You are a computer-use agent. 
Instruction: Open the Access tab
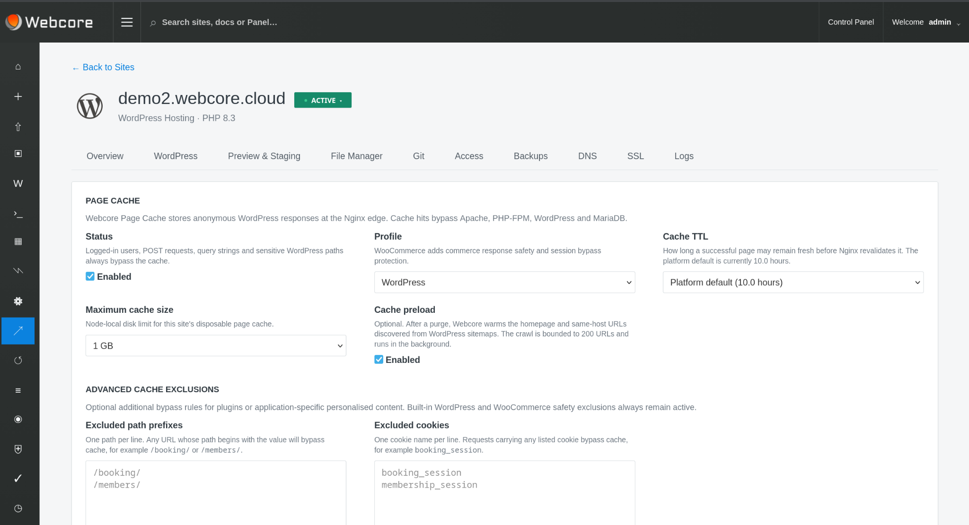469,156
